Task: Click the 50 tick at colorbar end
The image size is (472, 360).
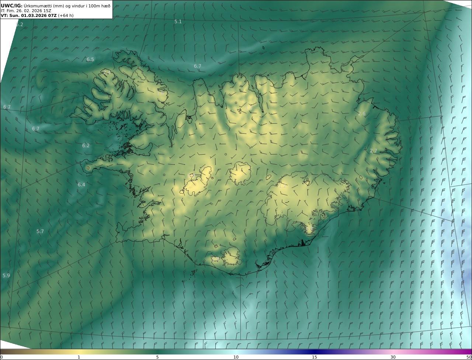Action: point(469,357)
